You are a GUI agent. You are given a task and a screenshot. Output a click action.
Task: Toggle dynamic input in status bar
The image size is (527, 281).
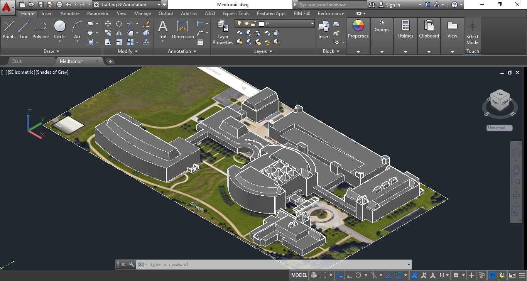coord(340,275)
